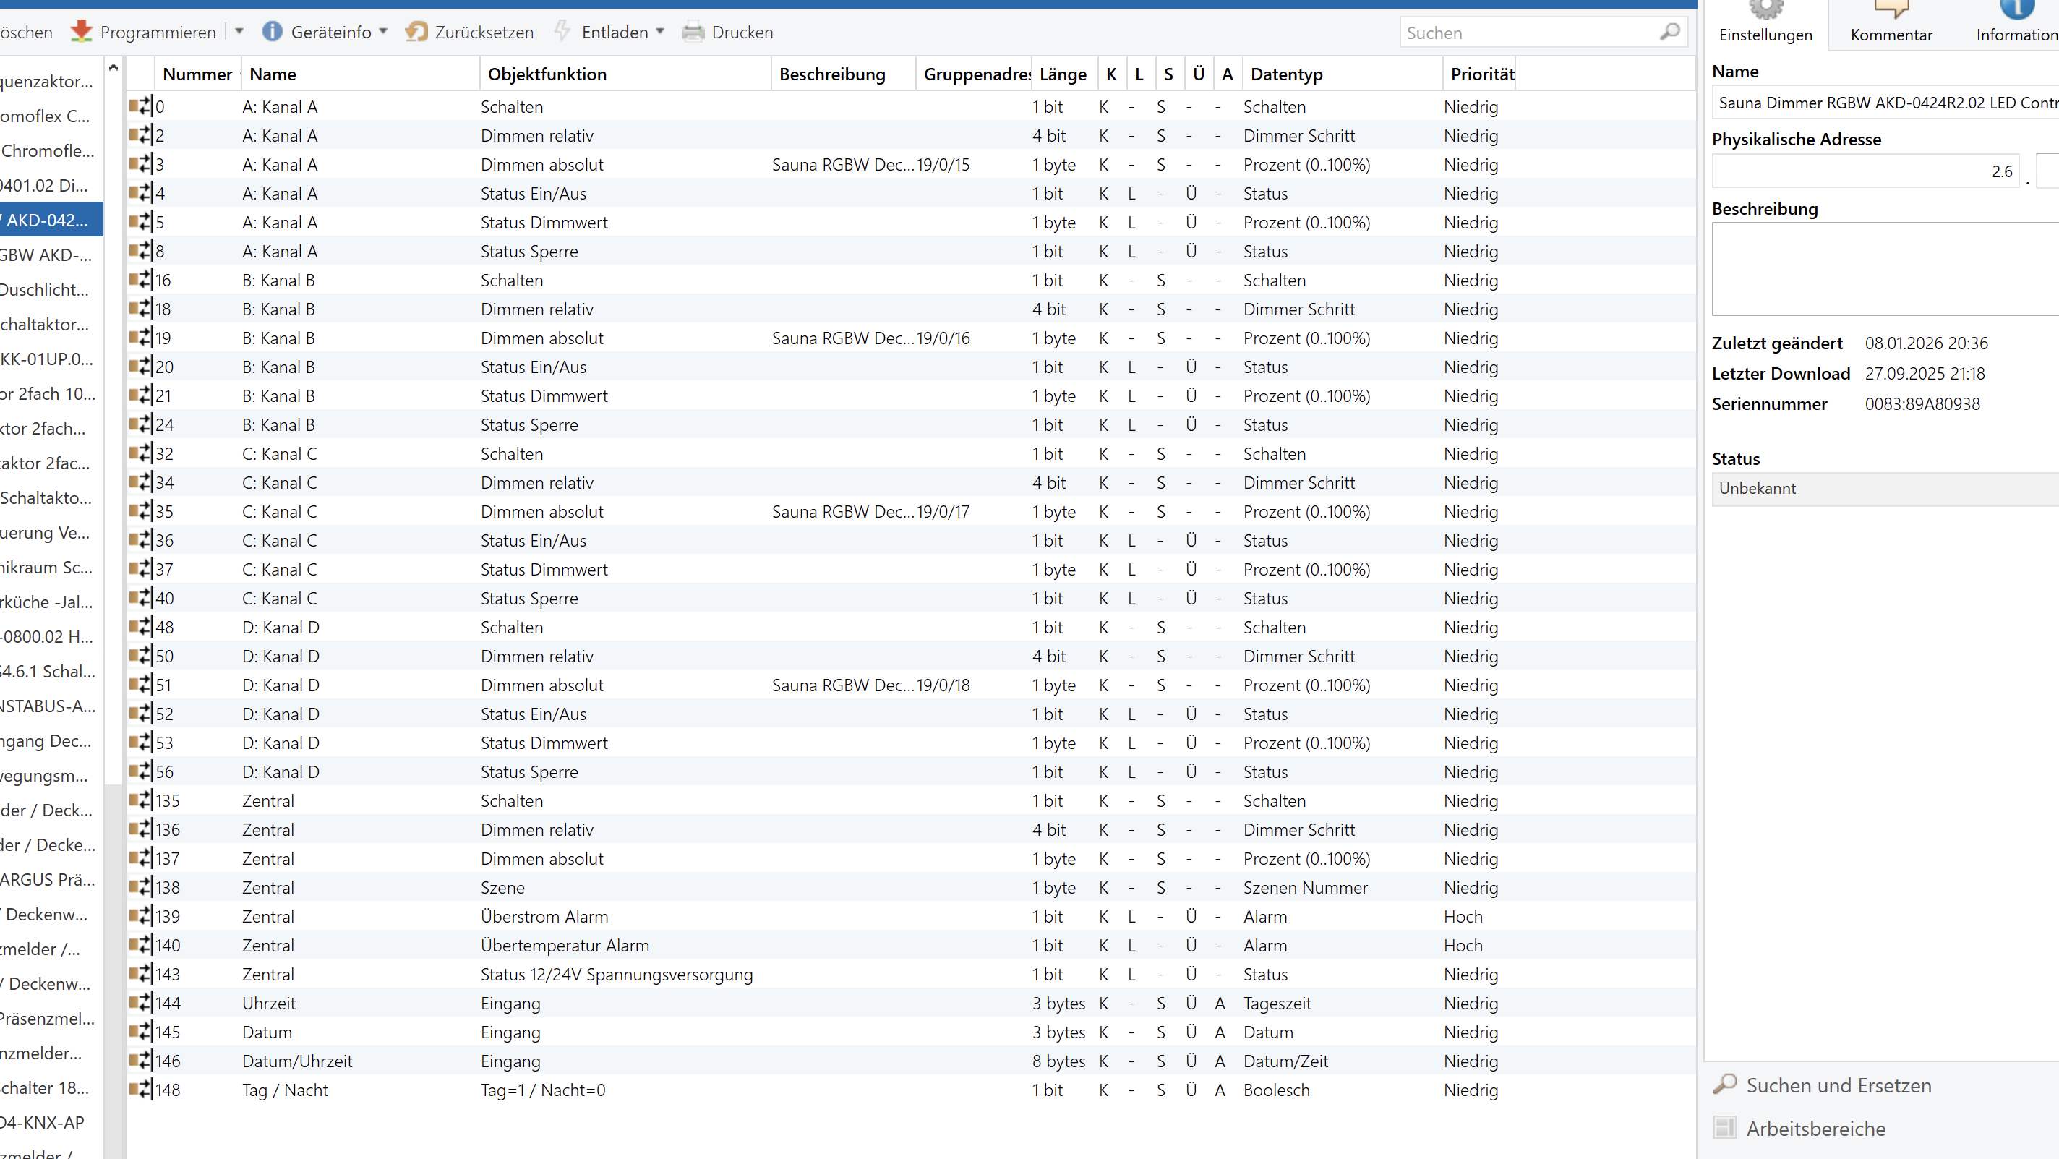The width and height of the screenshot is (2059, 1159).
Task: Click the Geräteinfo info icon
Action: [x=272, y=32]
